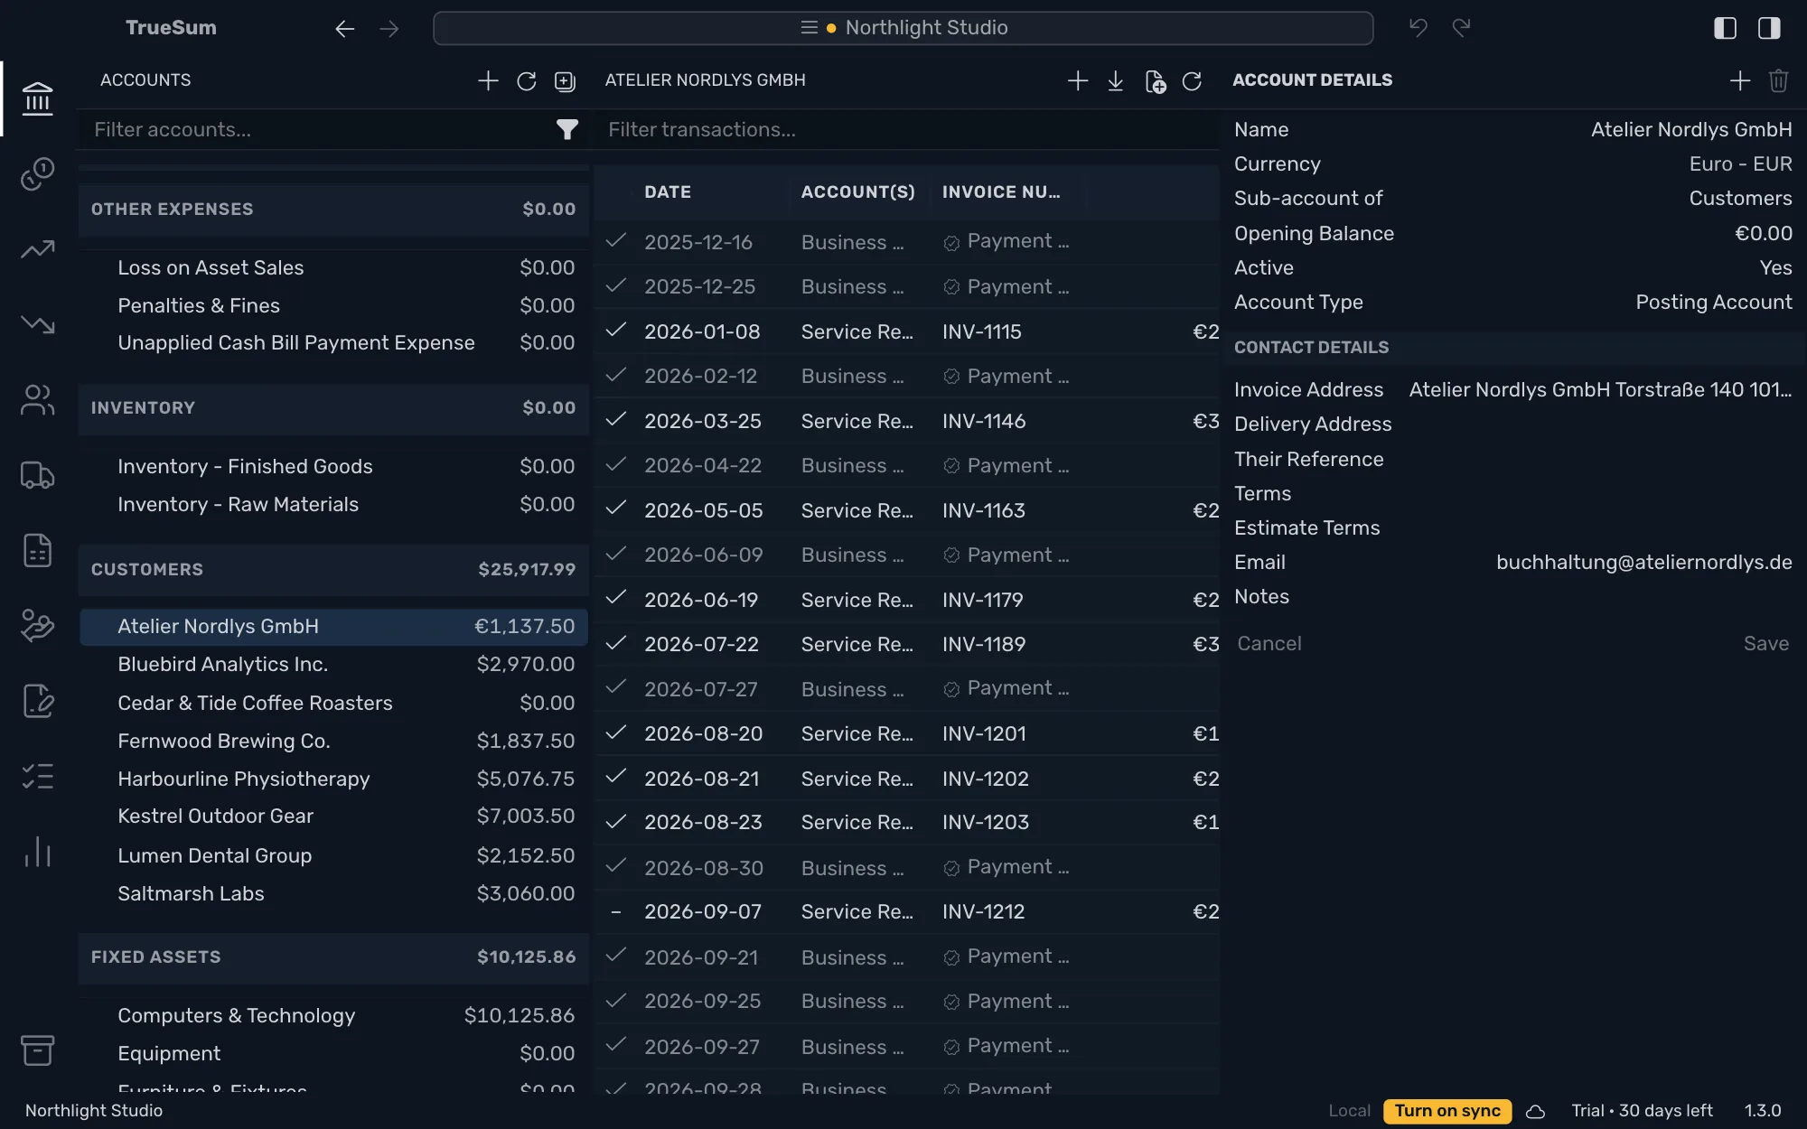Toggle the dash status for INV-1212 row
The width and height of the screenshot is (1807, 1129).
616,912
